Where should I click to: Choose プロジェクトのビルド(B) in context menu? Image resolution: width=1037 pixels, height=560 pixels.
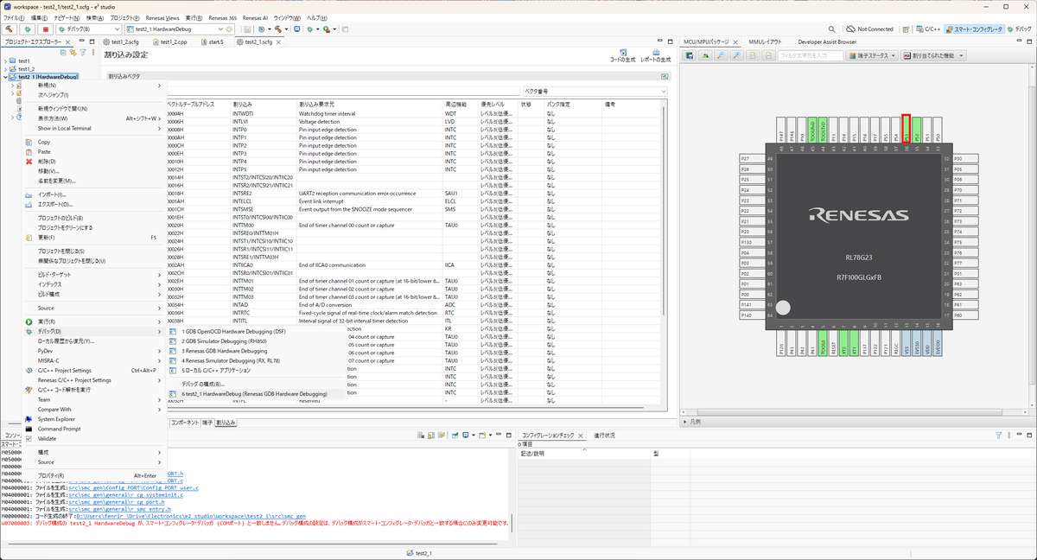[x=93, y=218]
